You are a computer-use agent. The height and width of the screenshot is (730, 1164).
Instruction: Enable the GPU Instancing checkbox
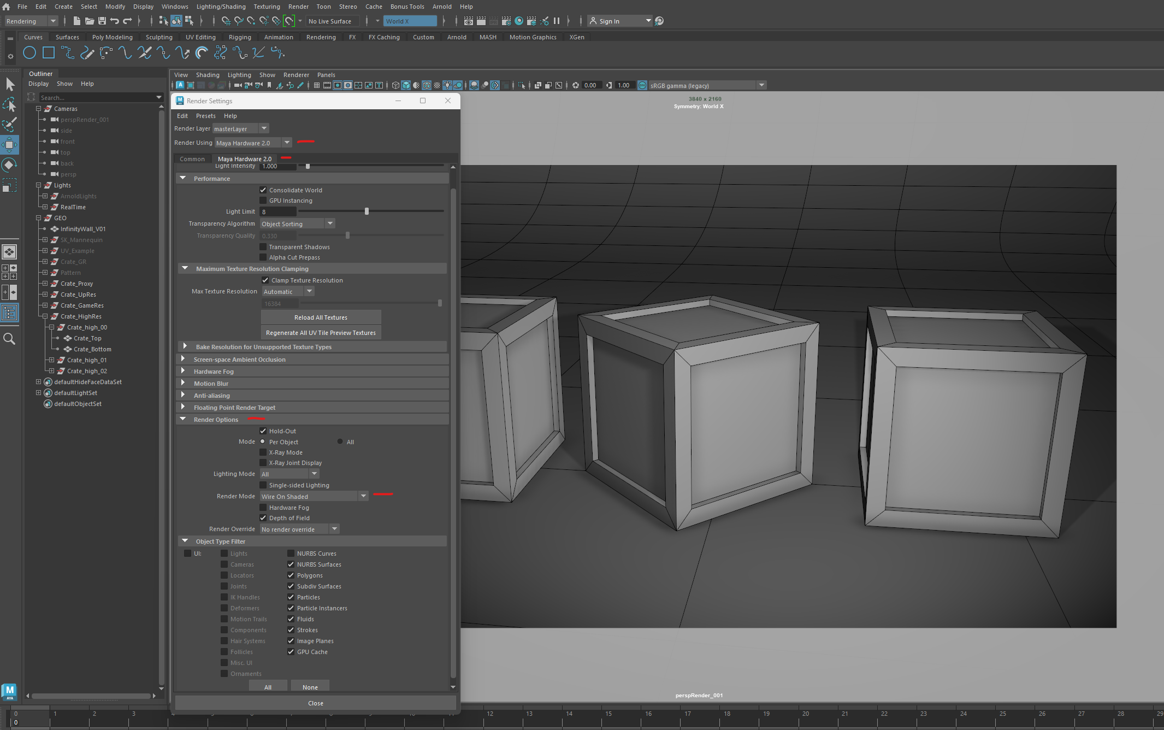[x=263, y=201]
